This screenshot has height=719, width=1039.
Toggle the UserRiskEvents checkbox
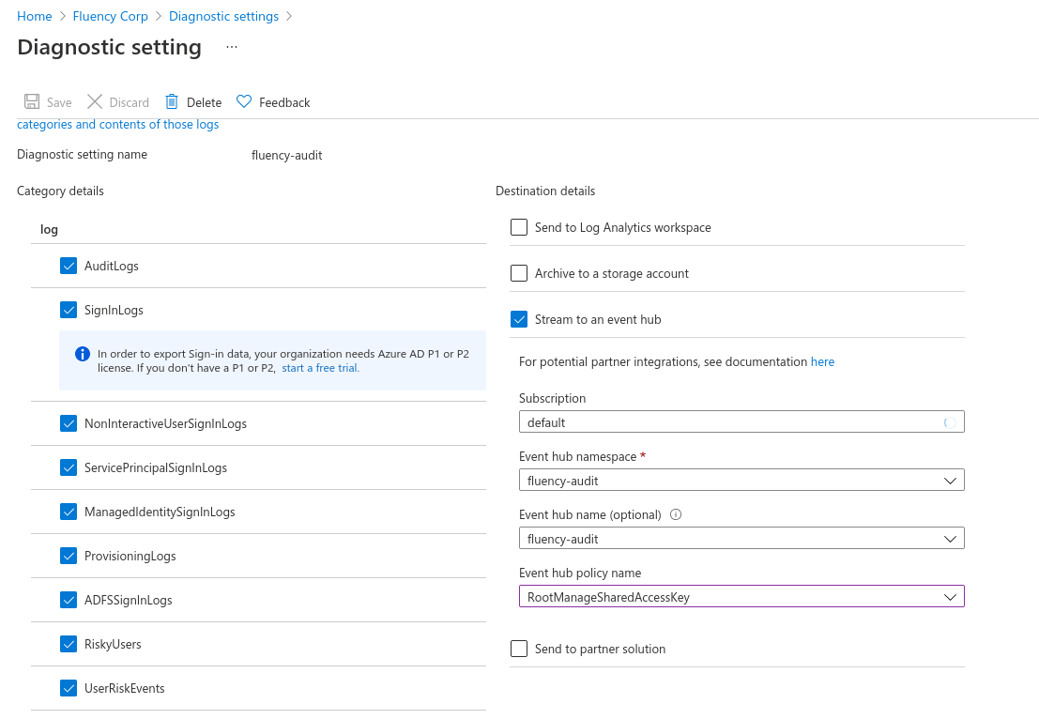click(x=69, y=688)
